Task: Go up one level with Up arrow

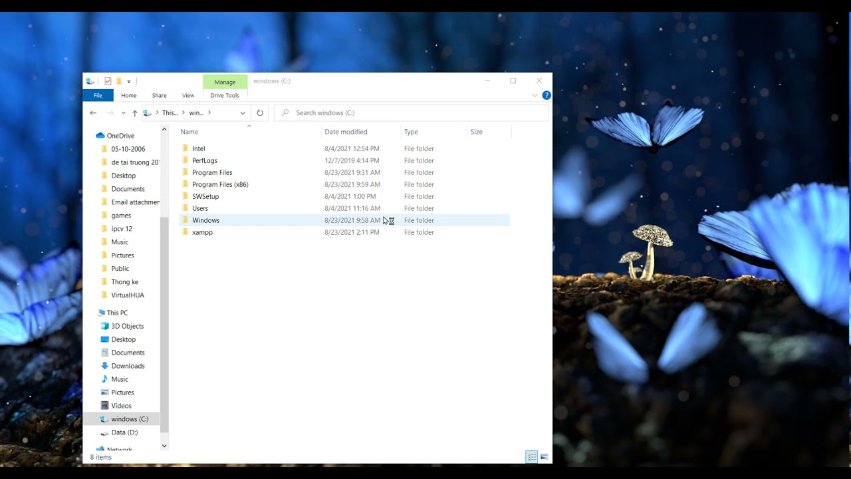Action: (x=134, y=113)
